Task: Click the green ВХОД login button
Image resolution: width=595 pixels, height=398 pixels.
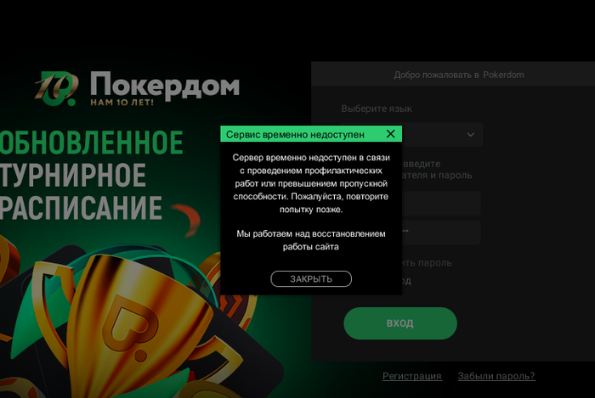Action: 400,323
